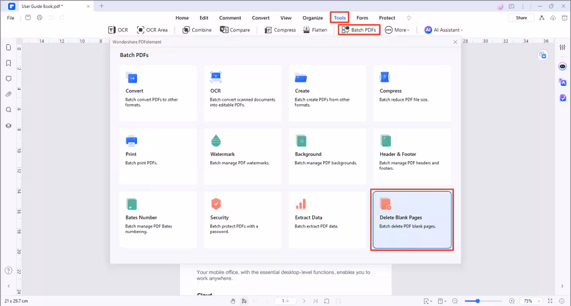Close the Batch PDFs dialog
The height and width of the screenshot is (306, 571).
pyautogui.click(x=455, y=42)
